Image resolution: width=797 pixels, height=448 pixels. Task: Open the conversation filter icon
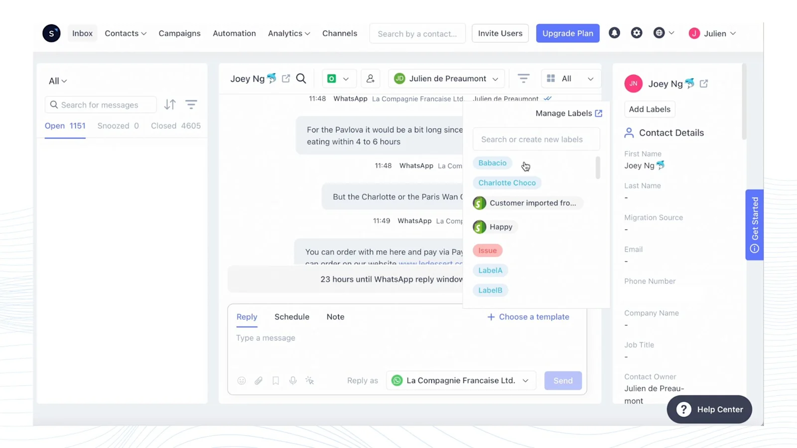(523, 78)
